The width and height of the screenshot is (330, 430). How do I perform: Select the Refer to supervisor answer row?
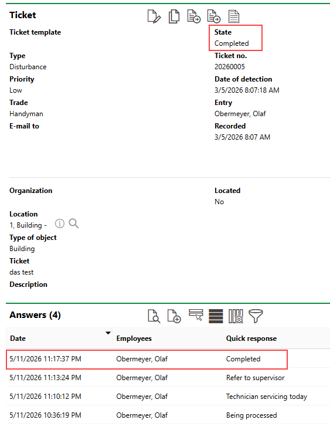click(x=168, y=378)
